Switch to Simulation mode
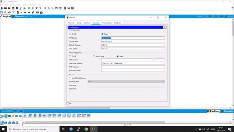 (x=227, y=111)
